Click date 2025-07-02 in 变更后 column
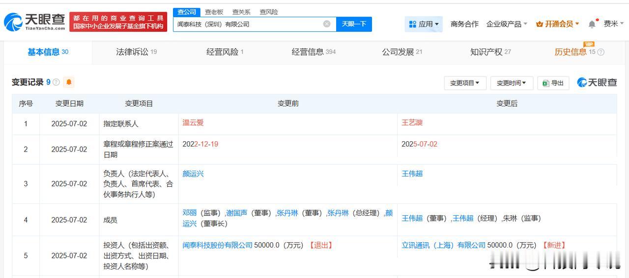The height and width of the screenshot is (278, 629). (419, 144)
